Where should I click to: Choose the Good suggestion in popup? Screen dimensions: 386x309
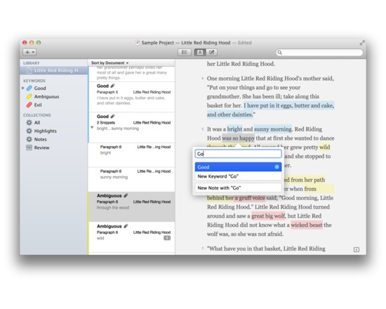pos(238,167)
